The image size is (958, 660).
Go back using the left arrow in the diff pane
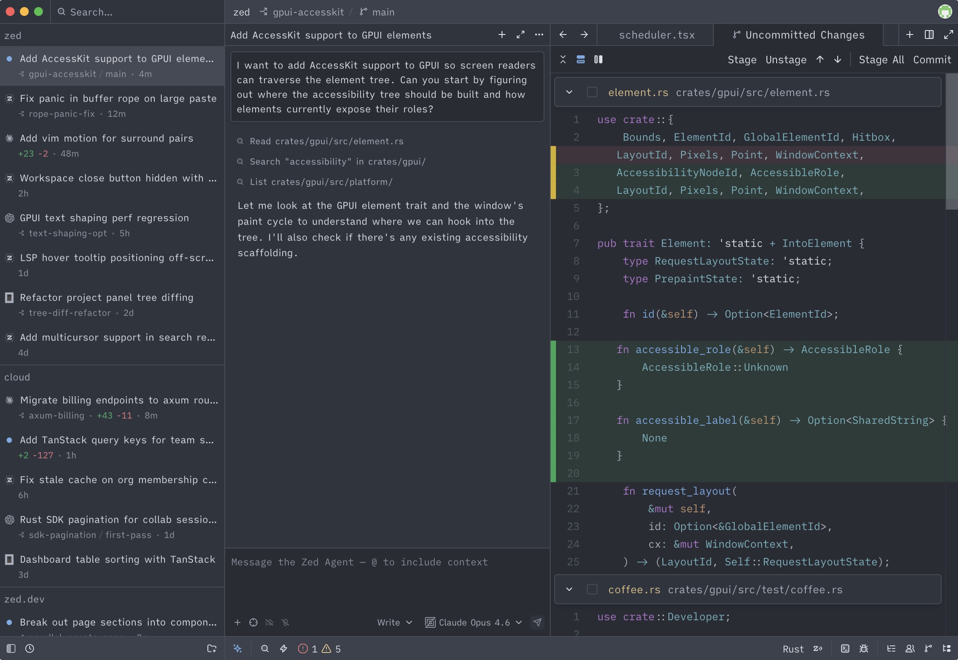pos(563,35)
